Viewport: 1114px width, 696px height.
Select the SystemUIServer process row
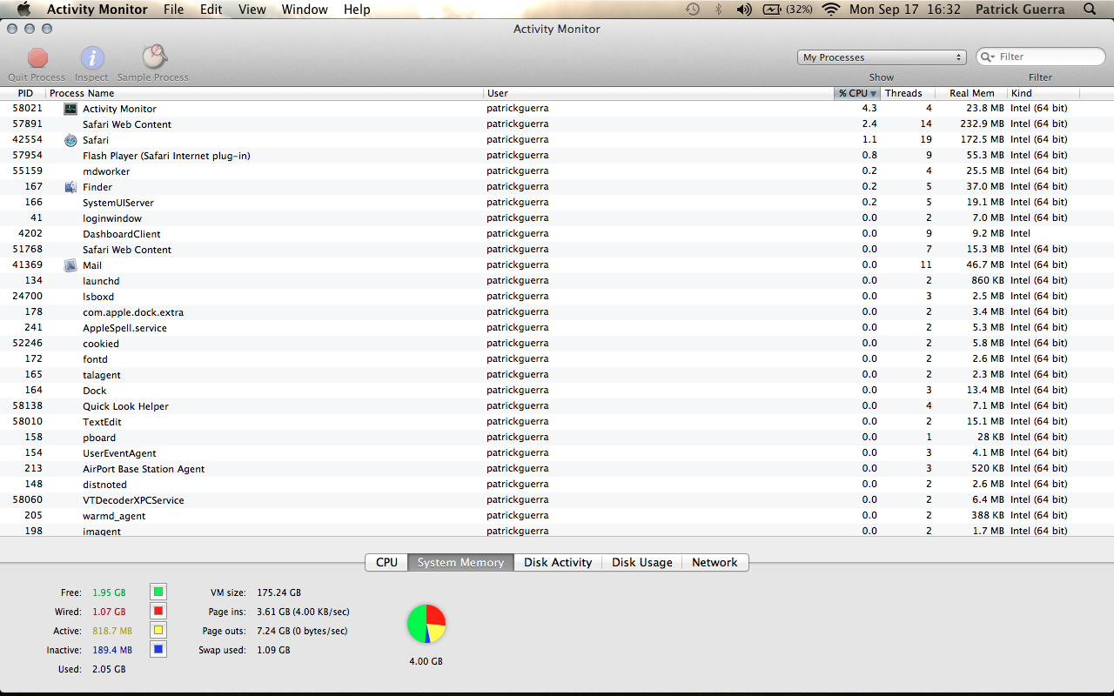coord(557,203)
